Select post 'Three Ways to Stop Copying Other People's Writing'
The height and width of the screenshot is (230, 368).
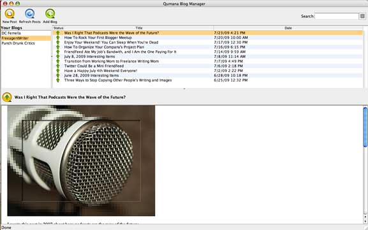coord(118,80)
